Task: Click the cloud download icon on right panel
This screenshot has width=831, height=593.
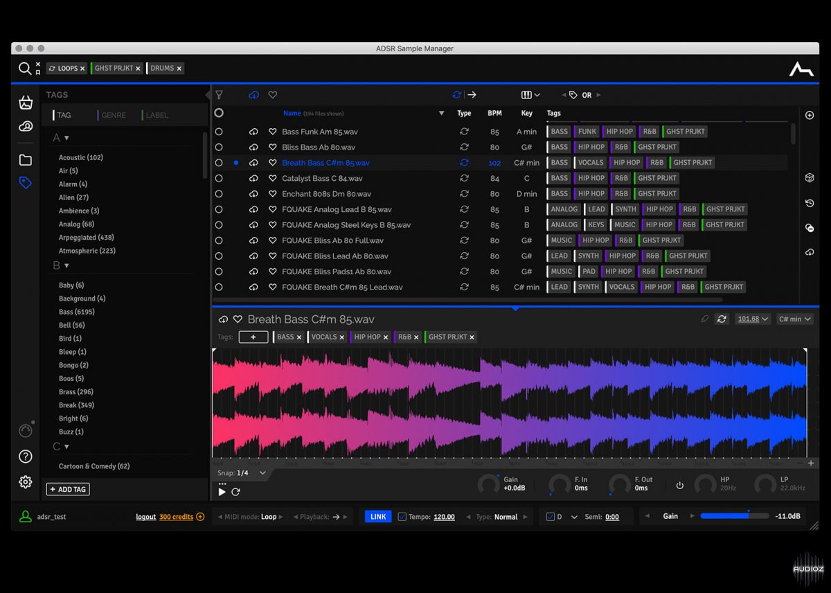Action: pyautogui.click(x=810, y=252)
